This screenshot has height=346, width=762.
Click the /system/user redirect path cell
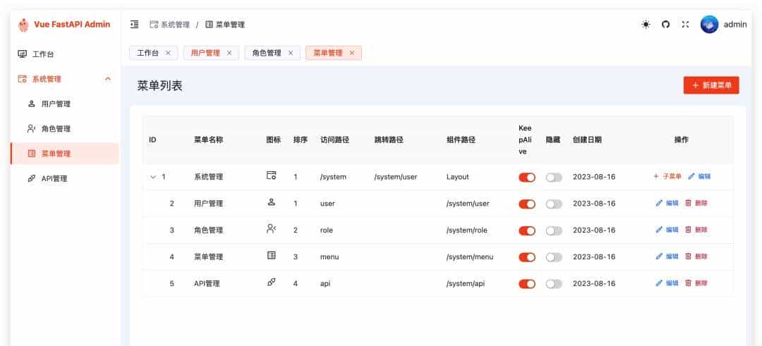[x=396, y=177]
